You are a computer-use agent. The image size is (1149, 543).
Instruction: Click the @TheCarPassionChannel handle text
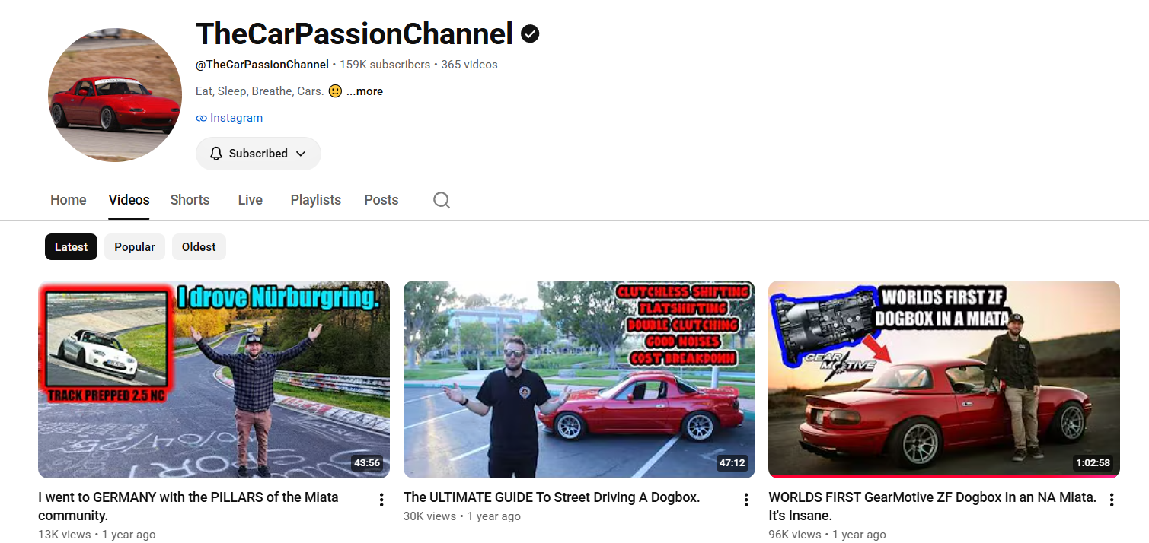[262, 65]
